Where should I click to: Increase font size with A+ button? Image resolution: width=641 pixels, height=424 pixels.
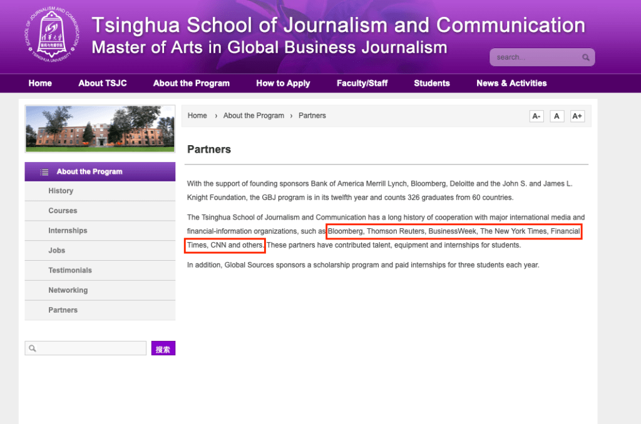[577, 116]
